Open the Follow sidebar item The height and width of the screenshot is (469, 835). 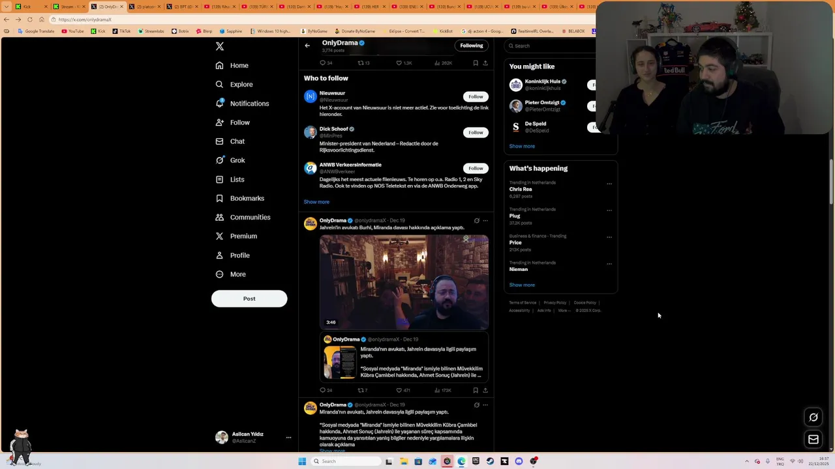point(233,122)
